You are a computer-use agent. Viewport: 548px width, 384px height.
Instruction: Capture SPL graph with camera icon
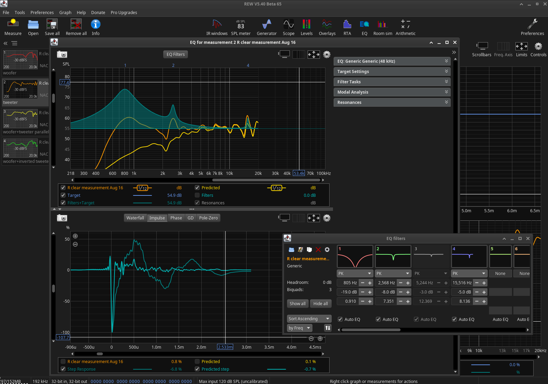[x=62, y=54]
